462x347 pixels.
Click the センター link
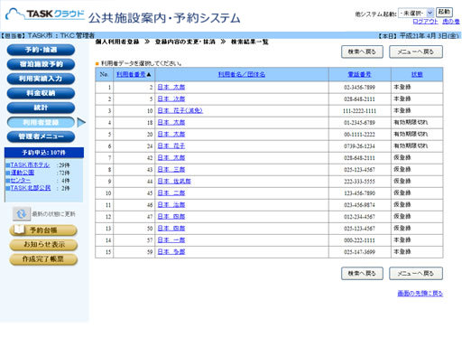click(21, 181)
